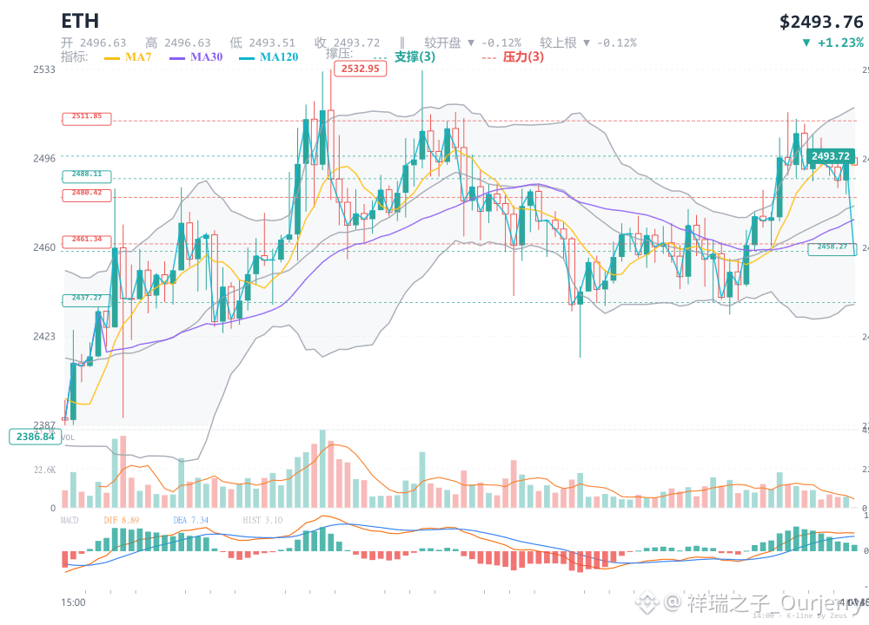Image resolution: width=869 pixels, height=625 pixels.
Task: Click the $2493.76 current price
Action: tap(821, 22)
